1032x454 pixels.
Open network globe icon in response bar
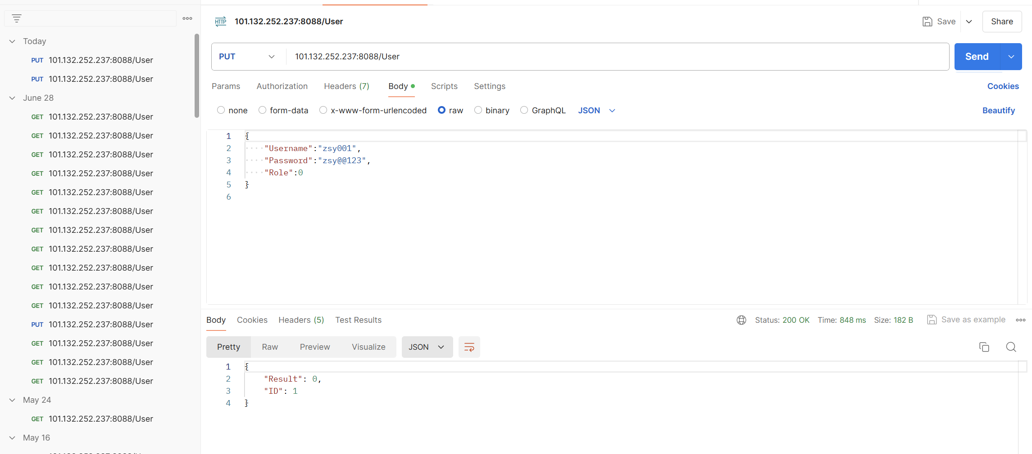click(x=741, y=320)
